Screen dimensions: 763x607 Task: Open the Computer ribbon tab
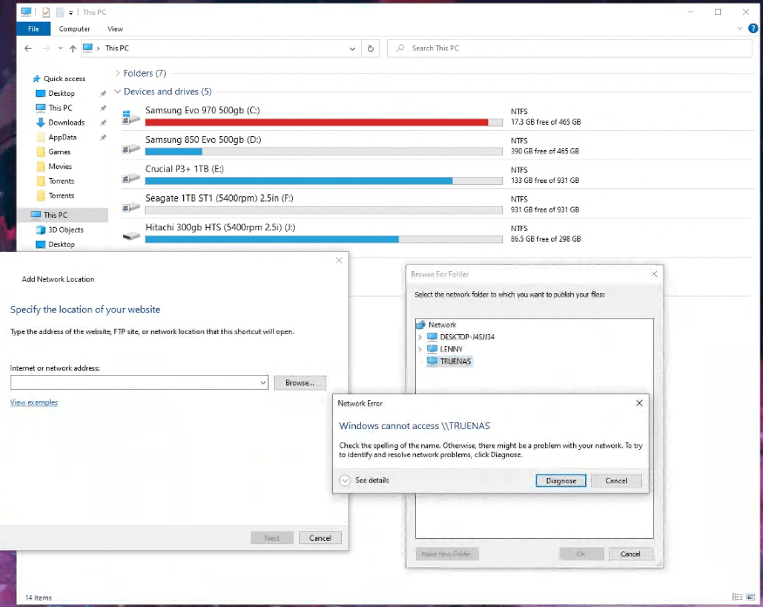tap(74, 29)
